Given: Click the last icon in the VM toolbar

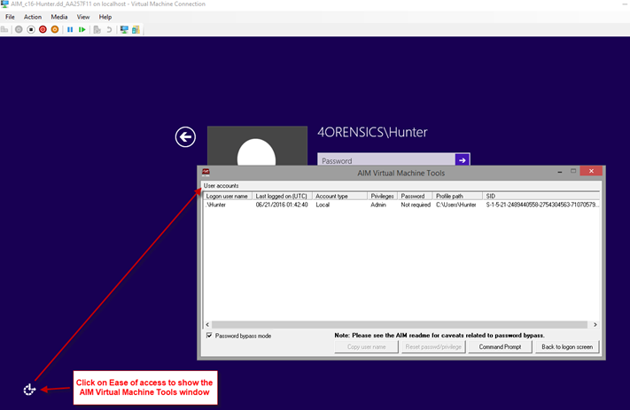Looking at the screenshot, I should pyautogui.click(x=136, y=29).
